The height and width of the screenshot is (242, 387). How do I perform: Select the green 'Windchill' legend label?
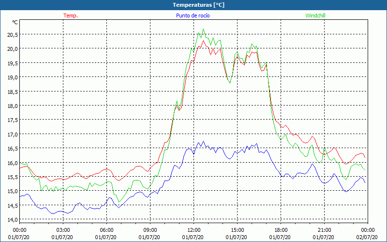[x=315, y=15]
